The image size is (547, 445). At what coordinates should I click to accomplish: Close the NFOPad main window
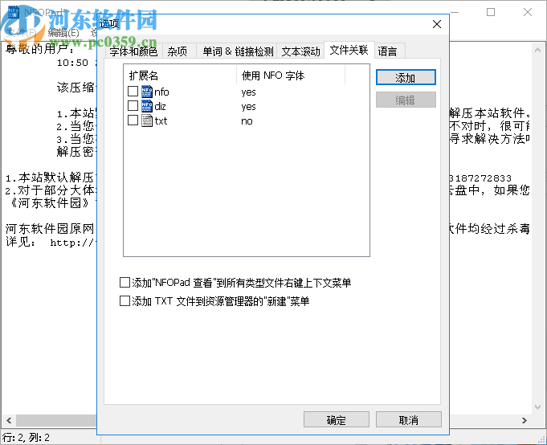[x=528, y=12]
